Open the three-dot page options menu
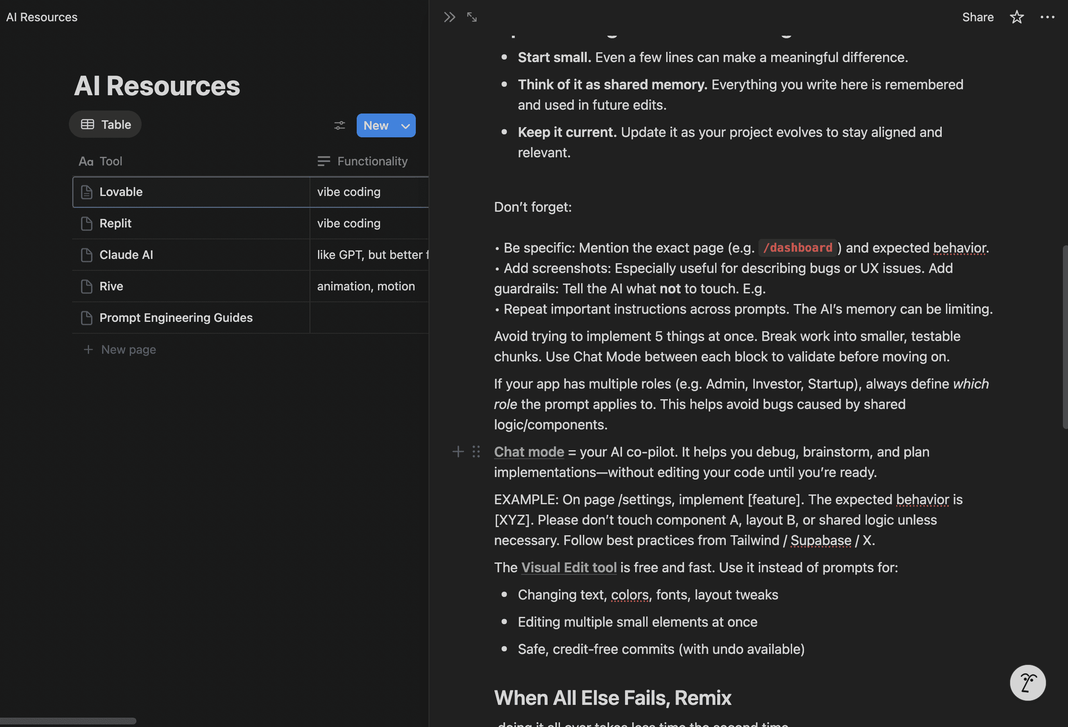This screenshot has width=1068, height=727. [x=1047, y=17]
